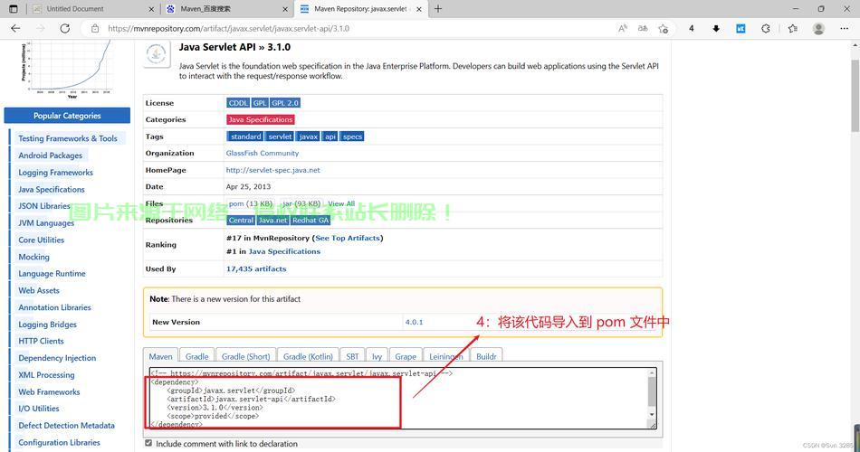Open XML Processing category
This screenshot has width=860, height=452.
pos(46,375)
